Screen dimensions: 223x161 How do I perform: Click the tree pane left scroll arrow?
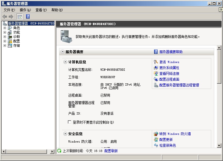(4, 151)
